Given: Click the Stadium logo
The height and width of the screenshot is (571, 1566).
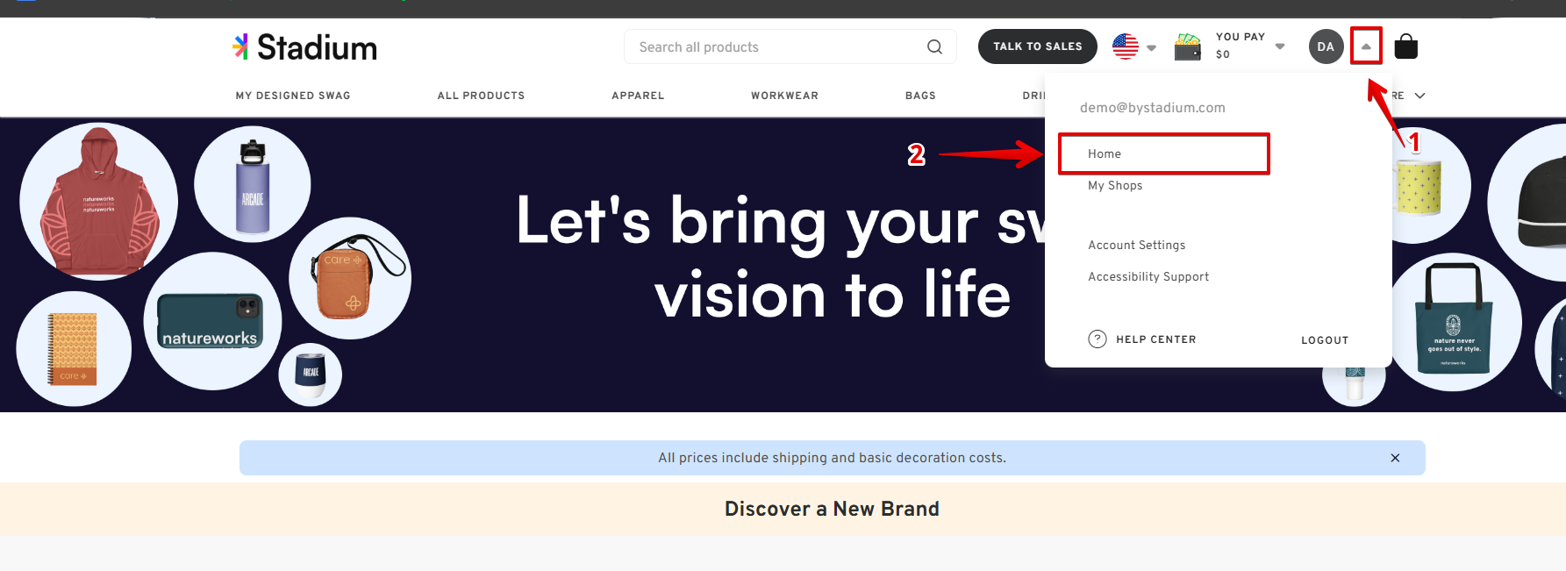Looking at the screenshot, I should pyautogui.click(x=304, y=46).
